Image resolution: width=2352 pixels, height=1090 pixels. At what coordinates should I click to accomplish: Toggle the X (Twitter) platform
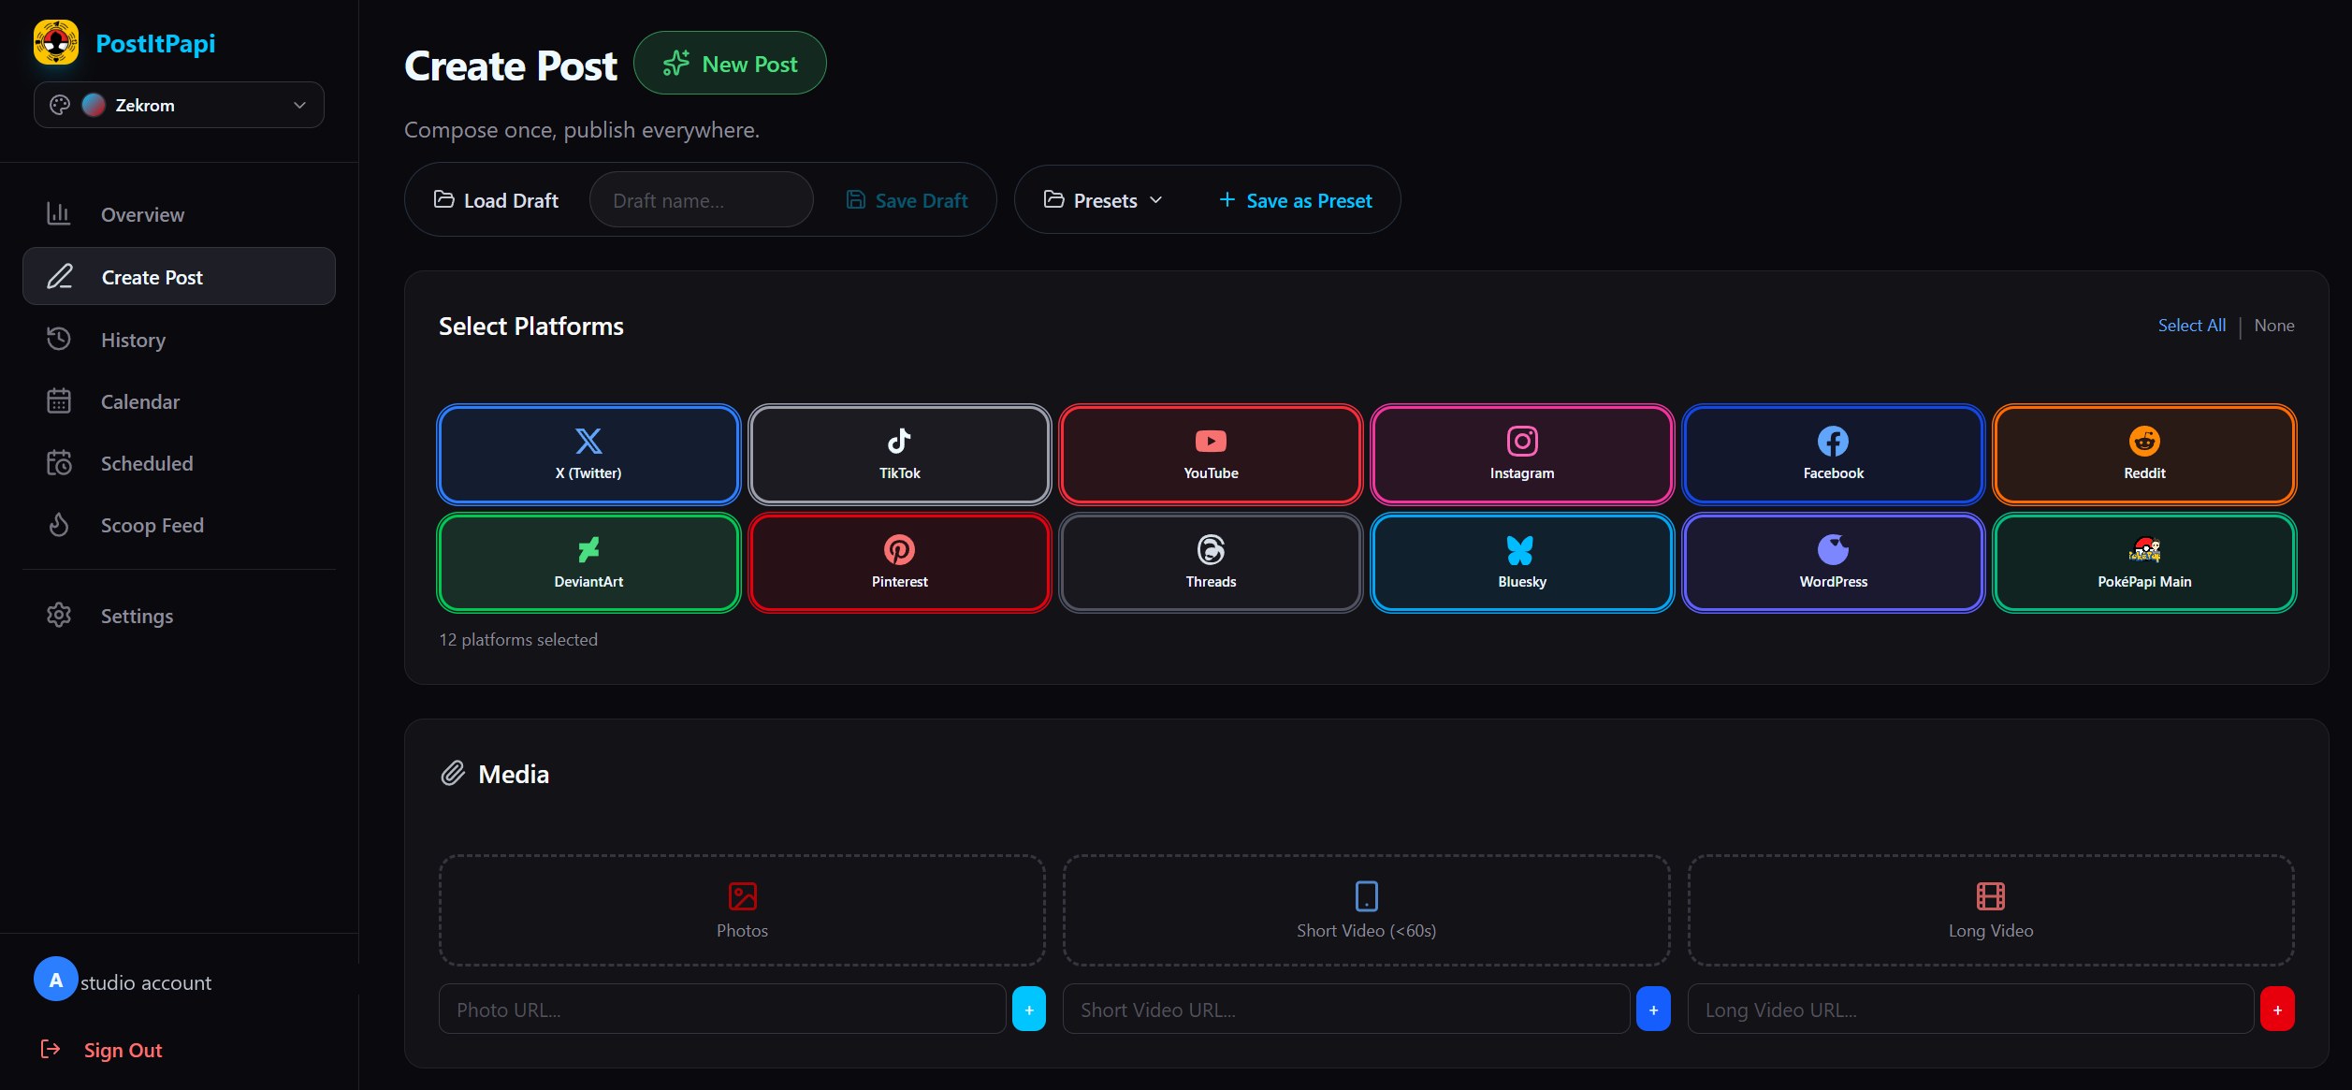coord(588,455)
